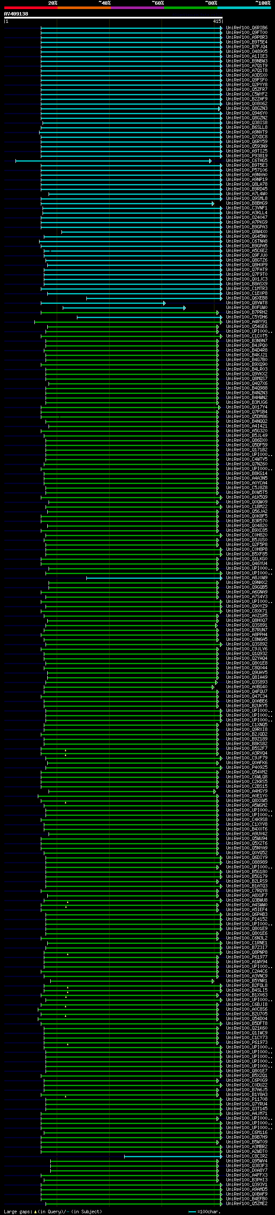The height and width of the screenshot is (1215, 275).
Task: Click the short cyan bar of UniRef100_Q8VWT8
Action: 104,303
